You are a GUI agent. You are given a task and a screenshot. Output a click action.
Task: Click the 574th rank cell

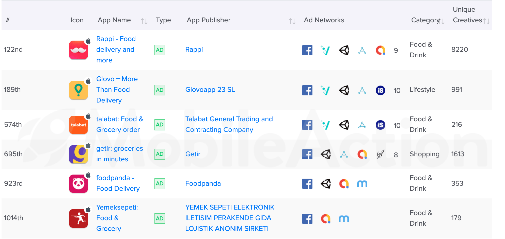pyautogui.click(x=13, y=125)
